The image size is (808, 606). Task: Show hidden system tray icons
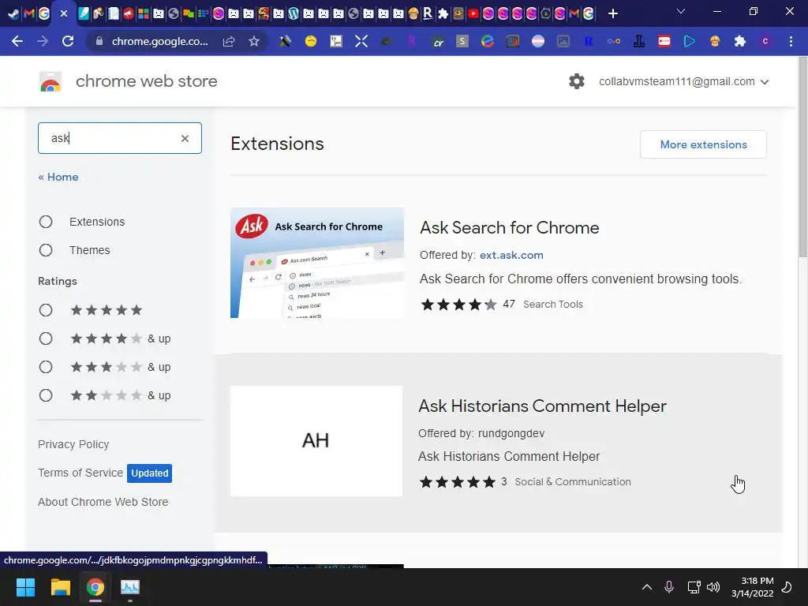[647, 587]
